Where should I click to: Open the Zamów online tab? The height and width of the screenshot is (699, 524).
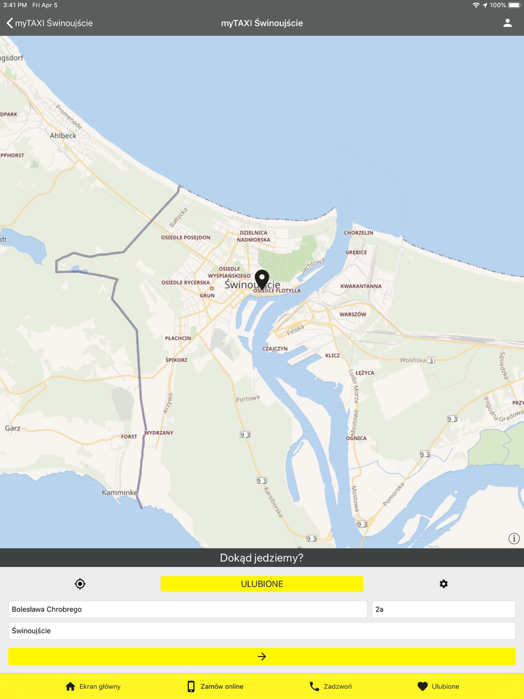click(215, 686)
